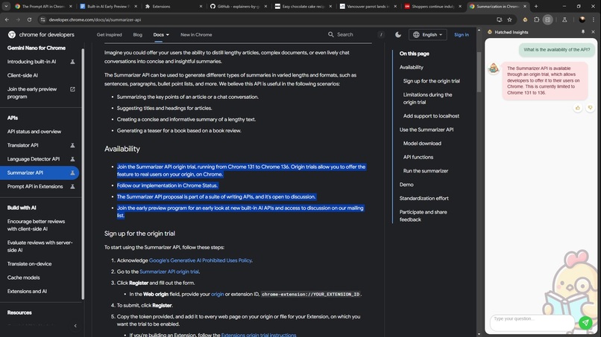Viewport: 601px width, 337px height.
Task: Give thumbs up to the chatbot answer
Action: point(578,108)
